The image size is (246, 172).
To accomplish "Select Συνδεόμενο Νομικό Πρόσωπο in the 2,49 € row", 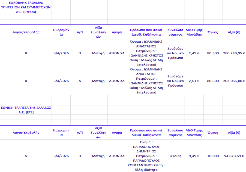I will coord(175,53).
